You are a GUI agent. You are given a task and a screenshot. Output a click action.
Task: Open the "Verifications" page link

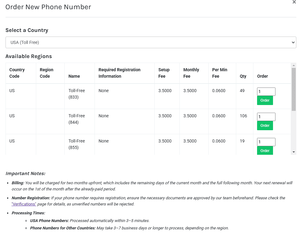(x=24, y=204)
